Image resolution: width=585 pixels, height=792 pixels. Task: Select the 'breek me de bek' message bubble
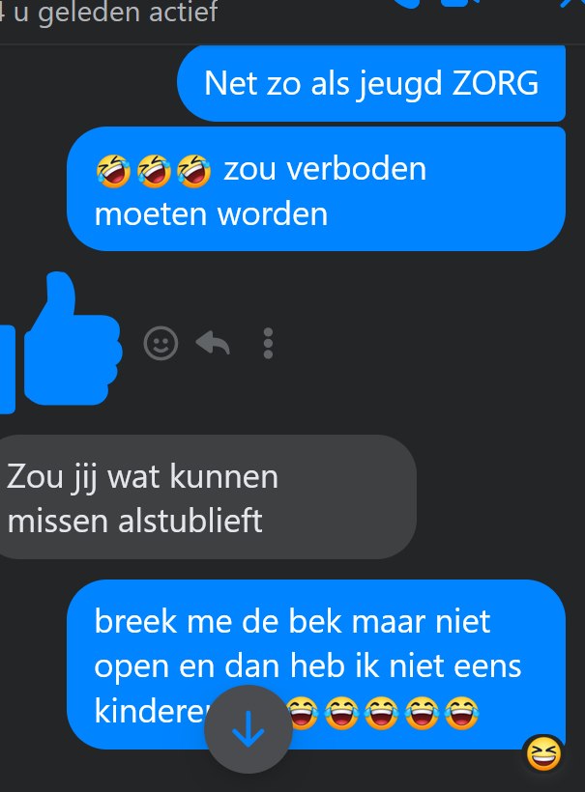coord(316,665)
